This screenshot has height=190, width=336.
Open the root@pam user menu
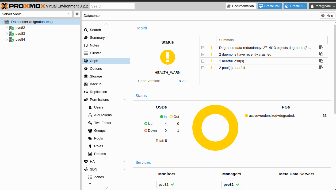pos(322,6)
